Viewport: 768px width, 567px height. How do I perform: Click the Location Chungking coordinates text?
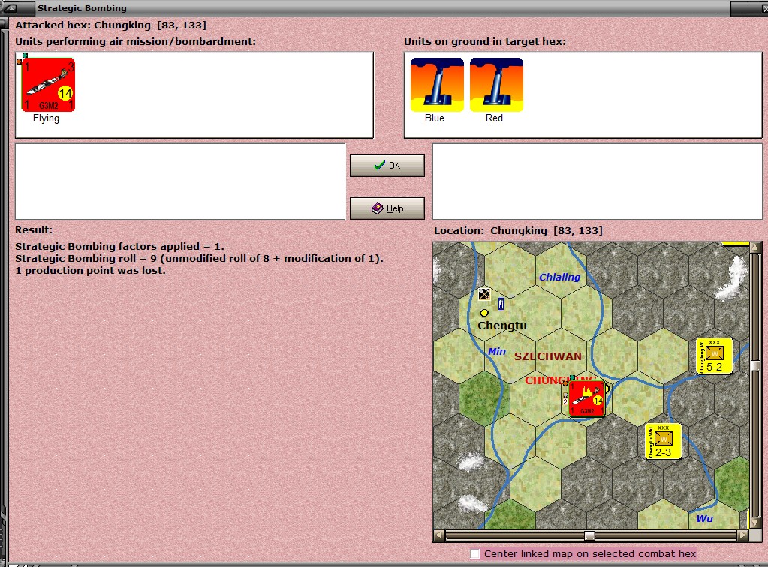pos(518,230)
